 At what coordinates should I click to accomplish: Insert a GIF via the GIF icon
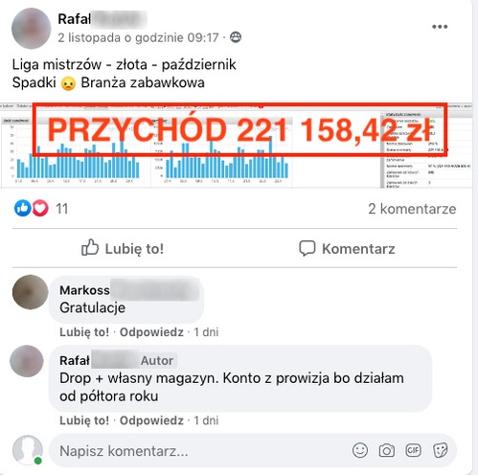413,450
